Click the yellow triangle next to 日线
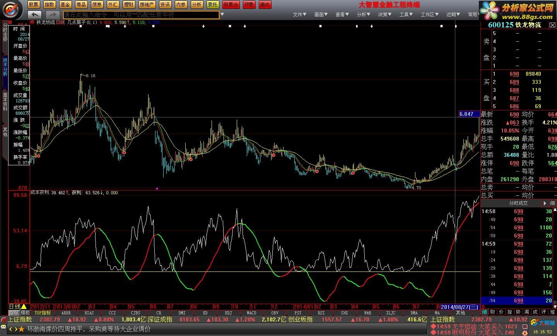This screenshot has width=557, height=336. tap(24, 307)
